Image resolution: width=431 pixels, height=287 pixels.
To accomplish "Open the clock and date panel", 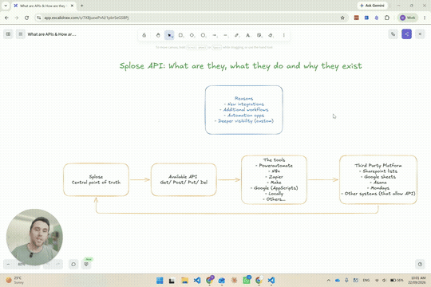I will tap(417, 280).
